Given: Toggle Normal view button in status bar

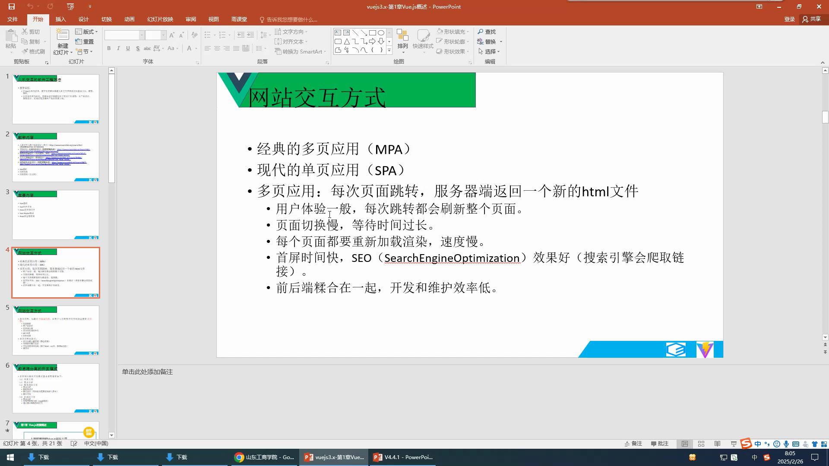Looking at the screenshot, I should click(685, 444).
